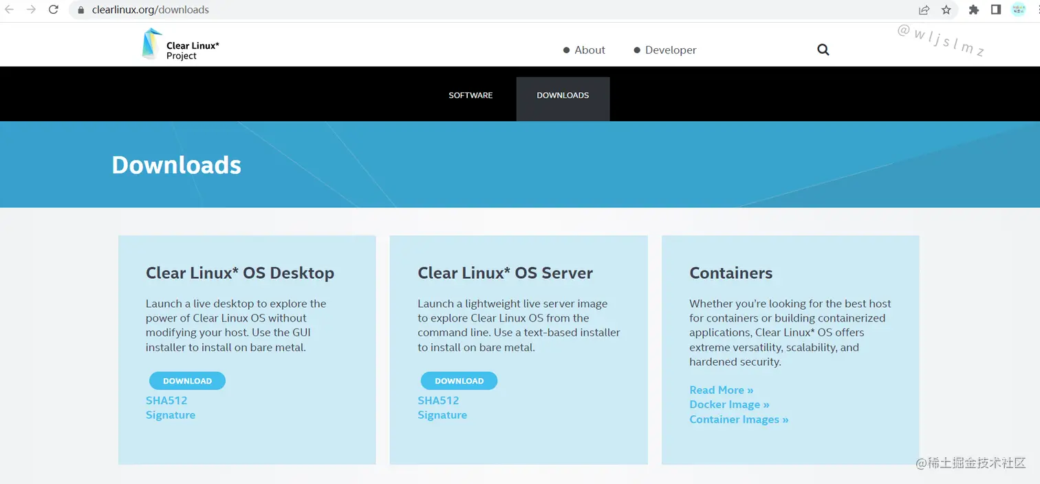1040x484 pixels.
Task: Open SHA512 link under OS Desktop
Action: 166,401
